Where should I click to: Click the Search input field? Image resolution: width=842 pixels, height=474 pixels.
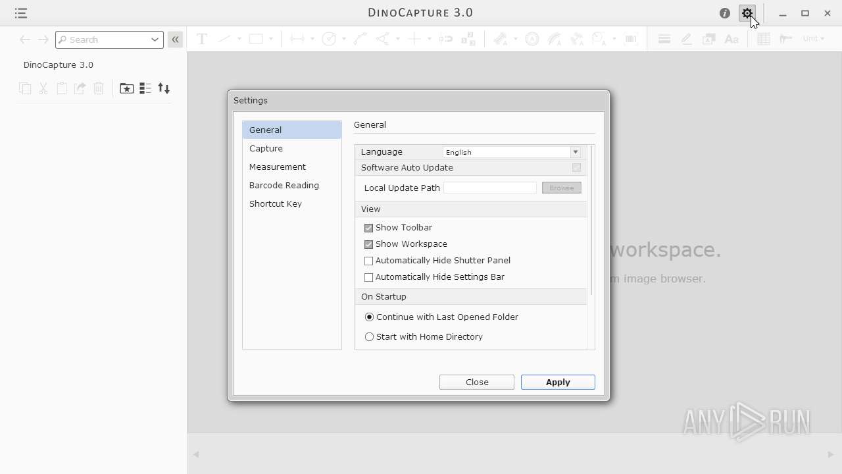tap(109, 39)
